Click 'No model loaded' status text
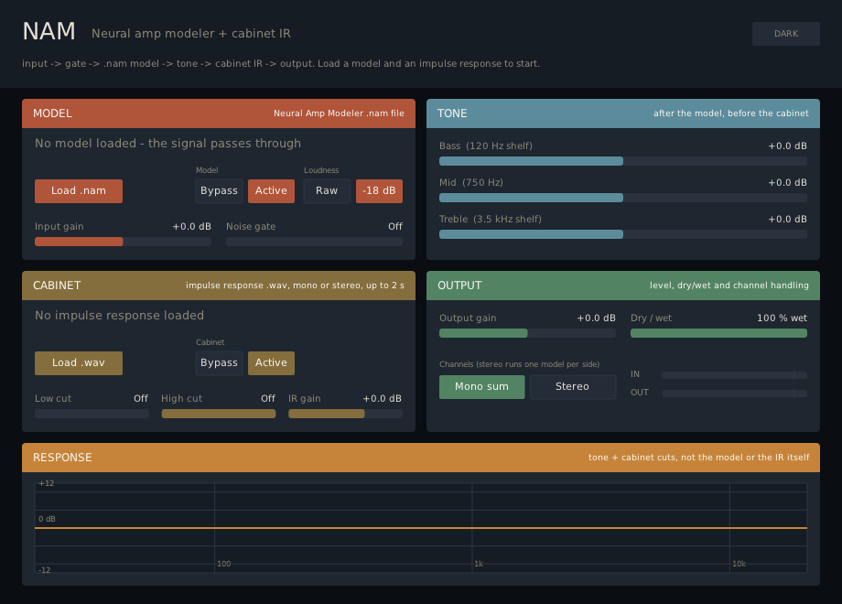 pyautogui.click(x=168, y=144)
